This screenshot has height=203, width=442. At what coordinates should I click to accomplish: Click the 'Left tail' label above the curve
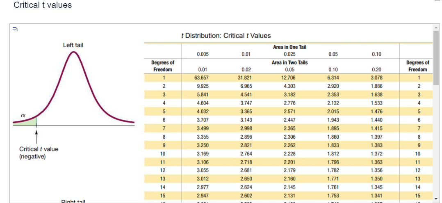(73, 45)
